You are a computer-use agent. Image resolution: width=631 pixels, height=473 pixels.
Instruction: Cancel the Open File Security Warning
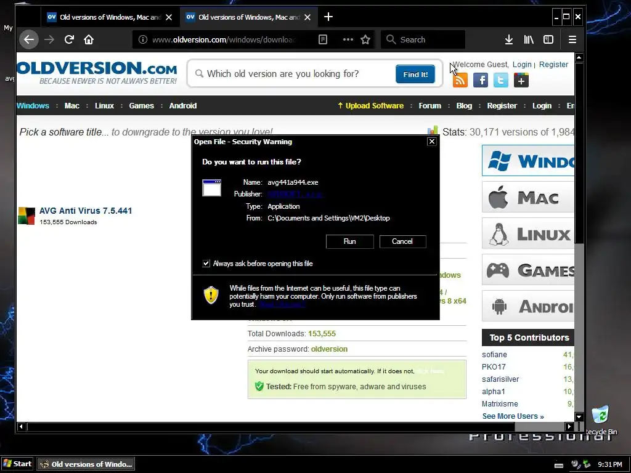402,241
